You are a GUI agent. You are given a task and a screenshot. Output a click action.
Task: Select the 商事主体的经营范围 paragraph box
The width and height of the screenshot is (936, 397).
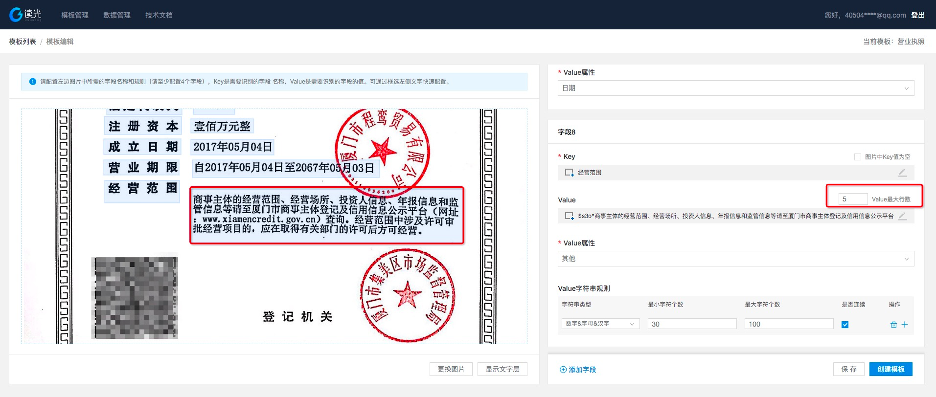point(326,215)
